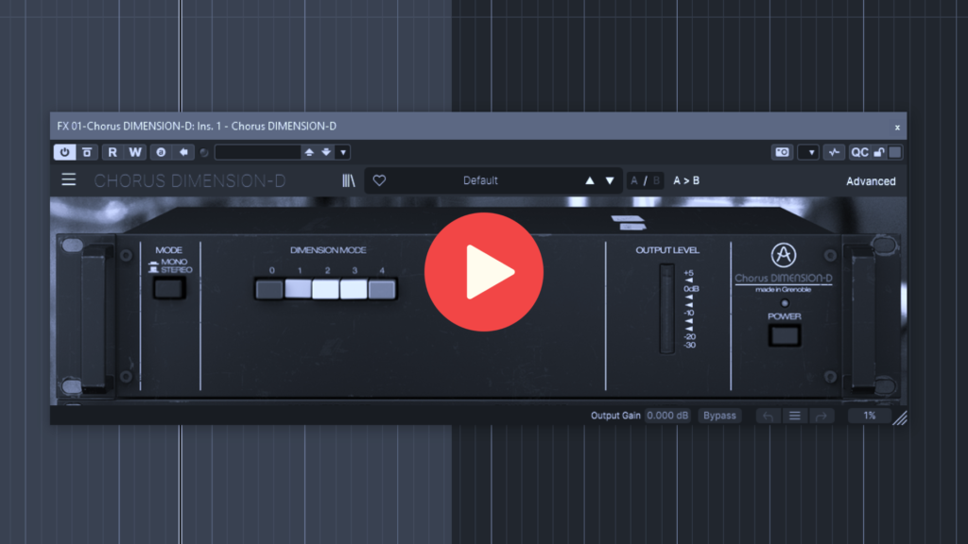Screen dimensions: 968x544
Task: Open the preset dropdown arrow in top toolbar
Action: point(343,152)
